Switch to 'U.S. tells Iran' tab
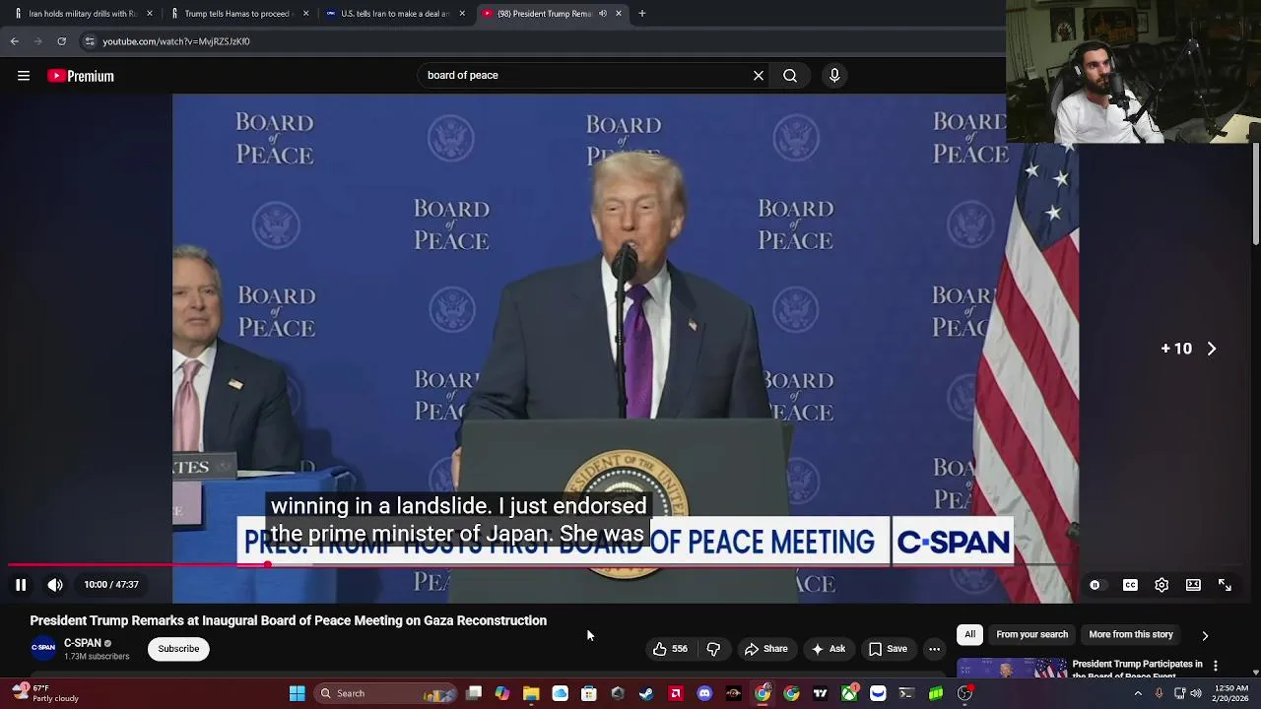This screenshot has height=709, width=1261. pyautogui.click(x=394, y=14)
